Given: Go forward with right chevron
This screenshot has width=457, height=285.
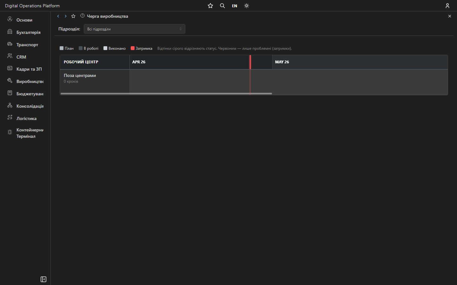Looking at the screenshot, I should click(x=66, y=16).
